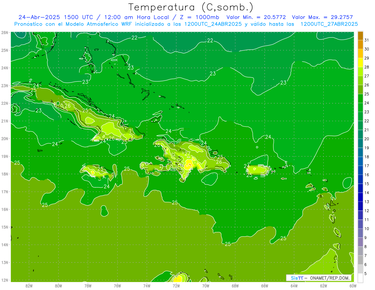This screenshot has width=375, height=290.
Task: Pick the teal legend swatch between 20 and 21
Action: tap(360, 134)
